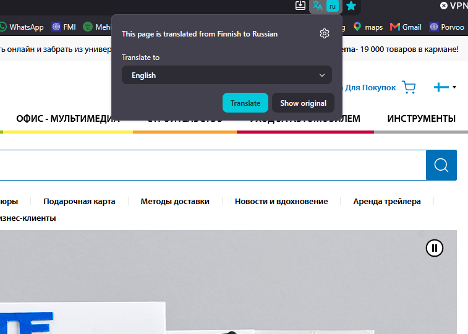The width and height of the screenshot is (468, 334).
Task: Click the translate icon in address bar
Action: click(x=318, y=6)
